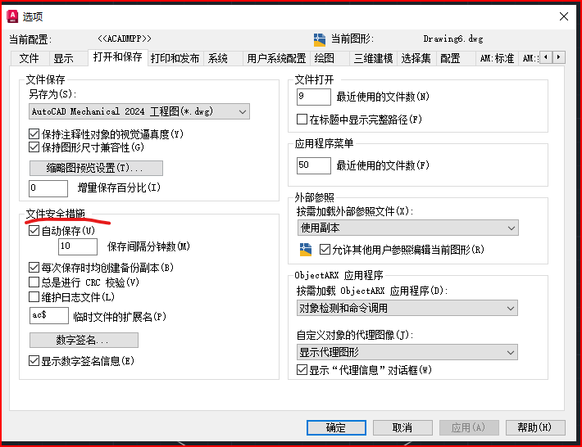Click 应用程序菜单 最近使用的文件数(F) field
The width and height of the screenshot is (582, 447).
pyautogui.click(x=314, y=165)
